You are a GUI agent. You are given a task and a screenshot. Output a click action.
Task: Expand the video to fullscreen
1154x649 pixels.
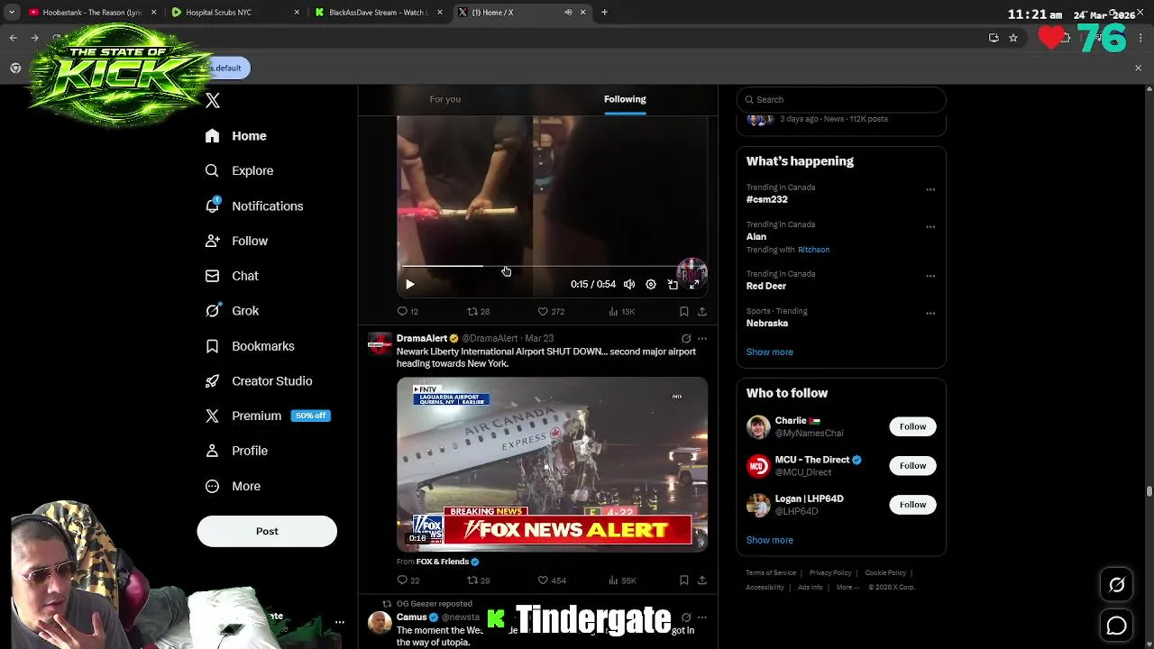pos(694,284)
